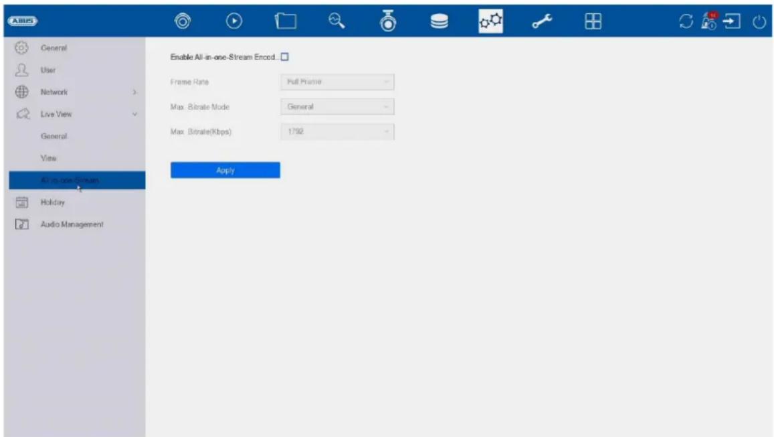
Task: Click the refresh arrows icon
Action: tap(686, 21)
